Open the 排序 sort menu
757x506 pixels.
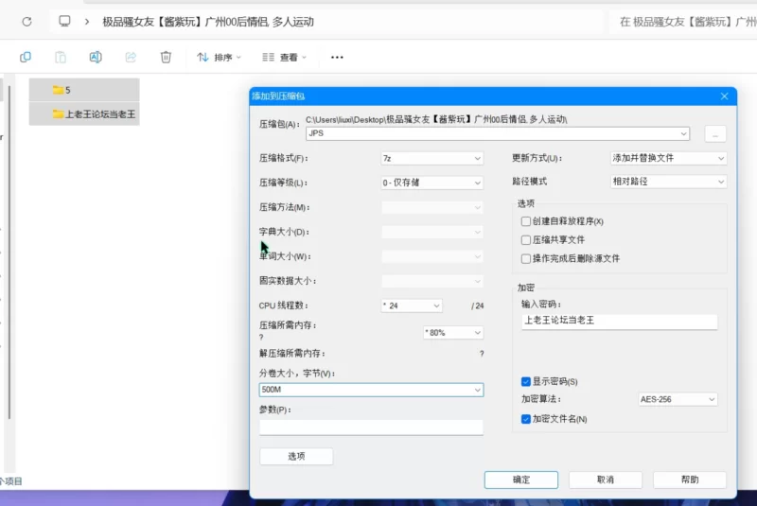tap(219, 58)
